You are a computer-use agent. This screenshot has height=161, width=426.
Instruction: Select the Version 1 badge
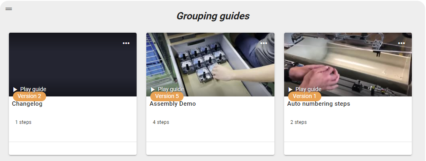pos(305,96)
